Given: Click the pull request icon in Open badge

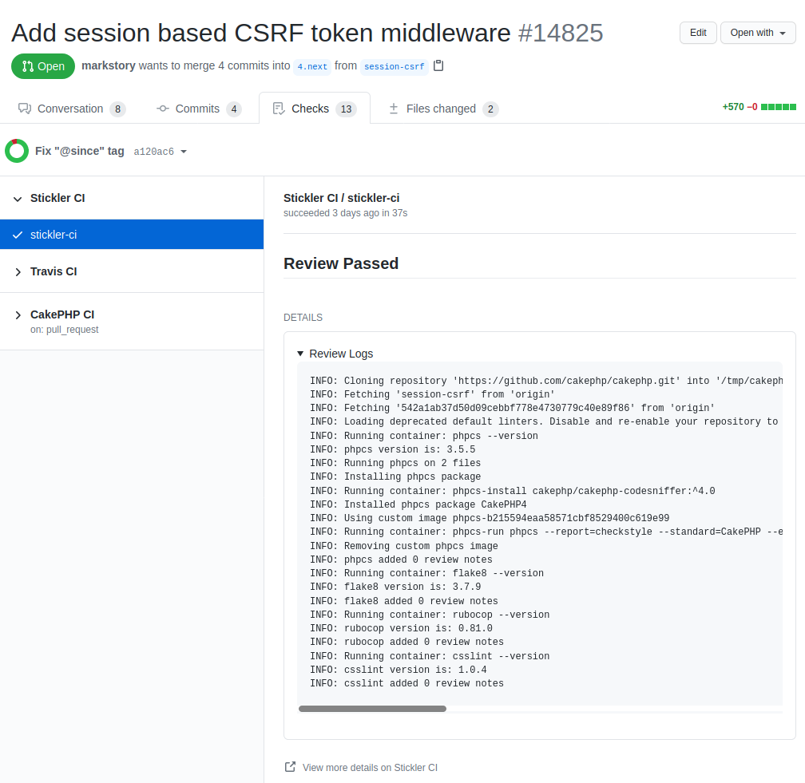Looking at the screenshot, I should pyautogui.click(x=28, y=66).
